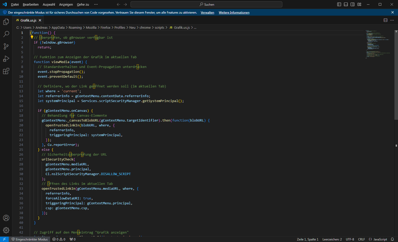Click the Verwalten link in banner
Screen dimensions: 398x242
click(x=207, y=13)
